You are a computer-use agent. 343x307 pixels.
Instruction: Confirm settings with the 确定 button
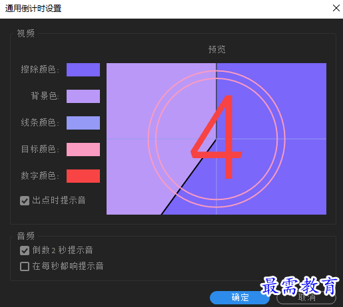click(x=240, y=298)
